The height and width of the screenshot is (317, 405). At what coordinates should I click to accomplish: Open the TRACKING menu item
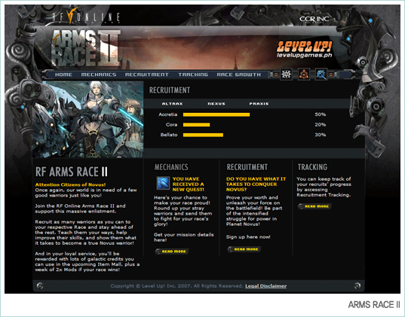click(193, 75)
